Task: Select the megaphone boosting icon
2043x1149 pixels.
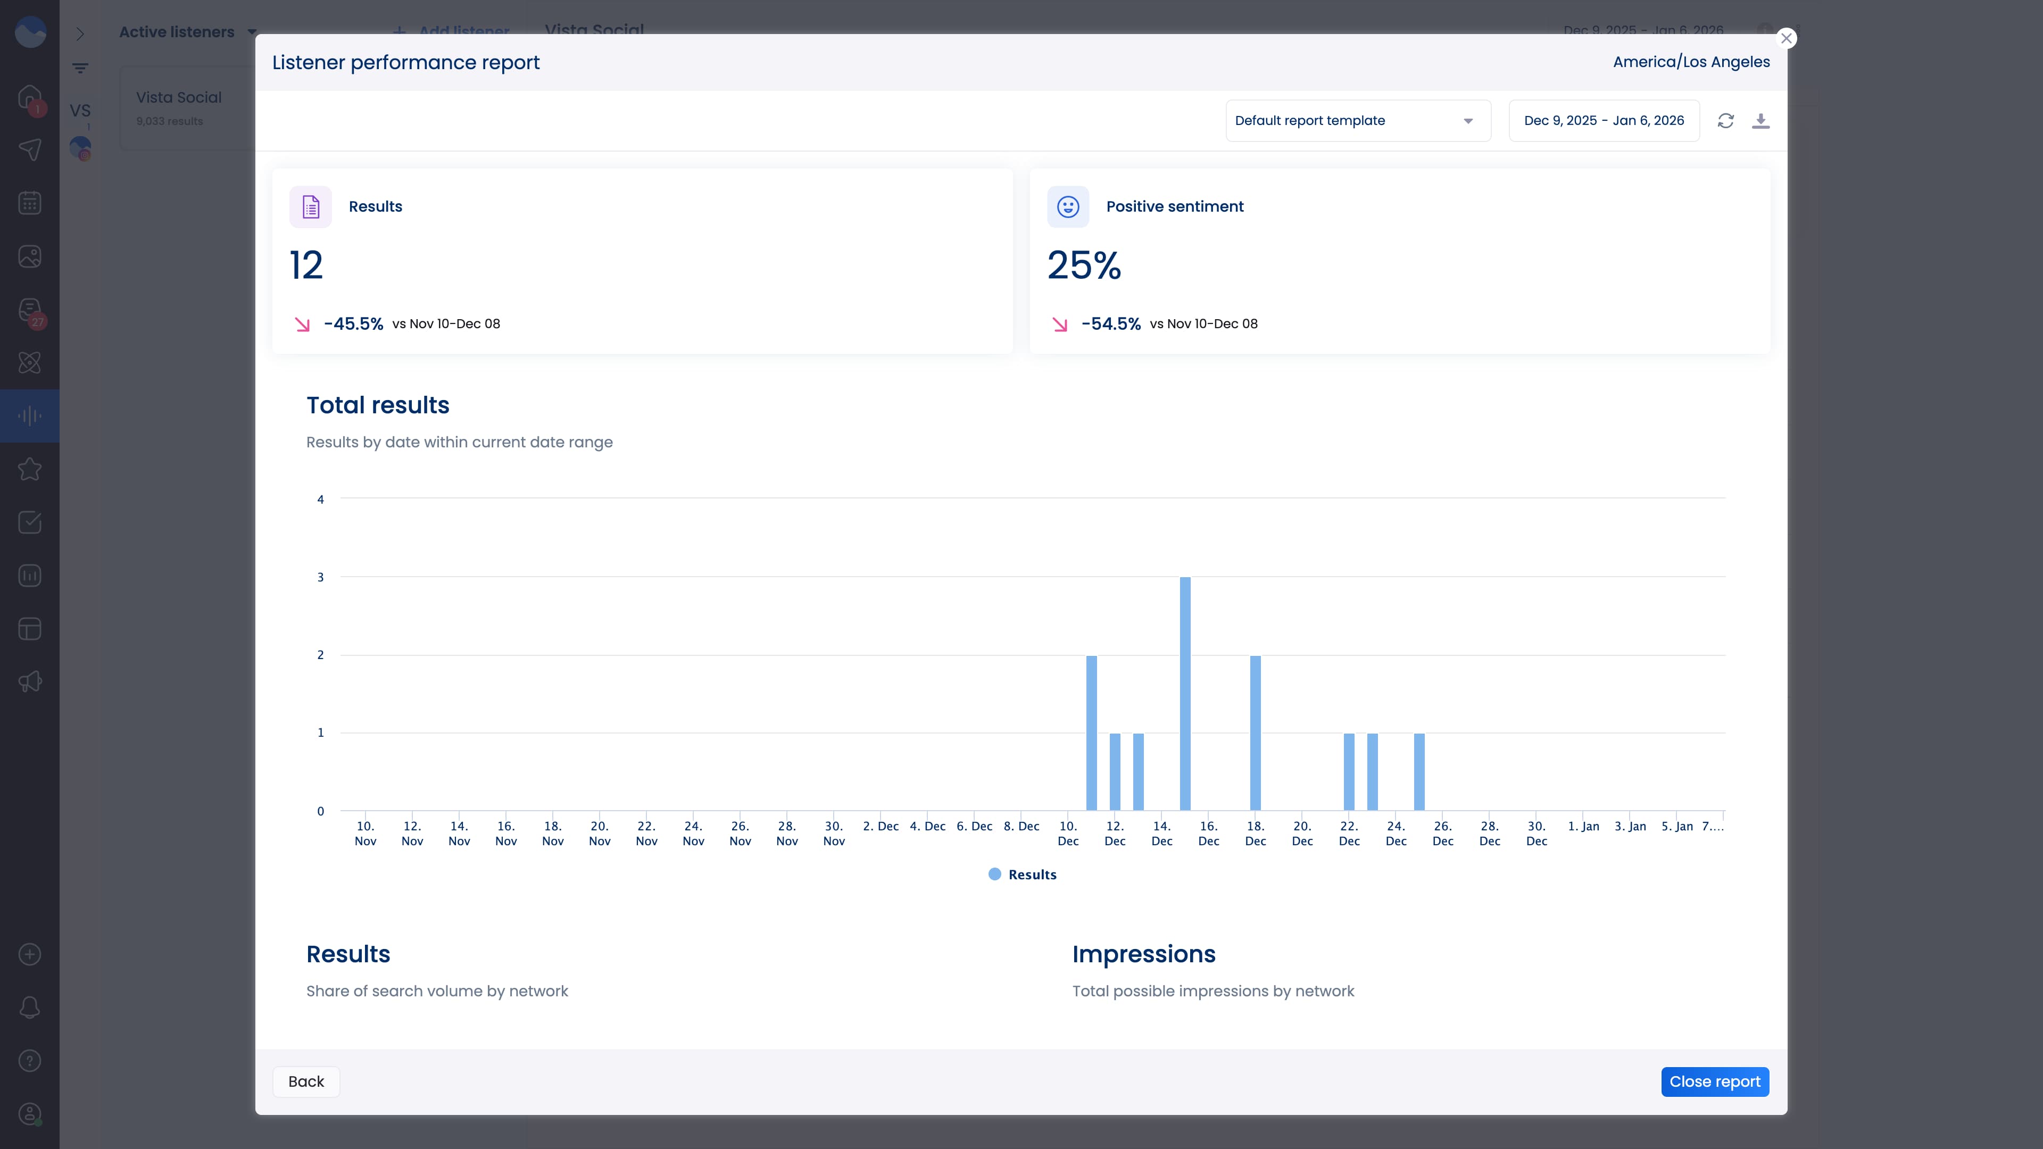Action: [x=29, y=680]
